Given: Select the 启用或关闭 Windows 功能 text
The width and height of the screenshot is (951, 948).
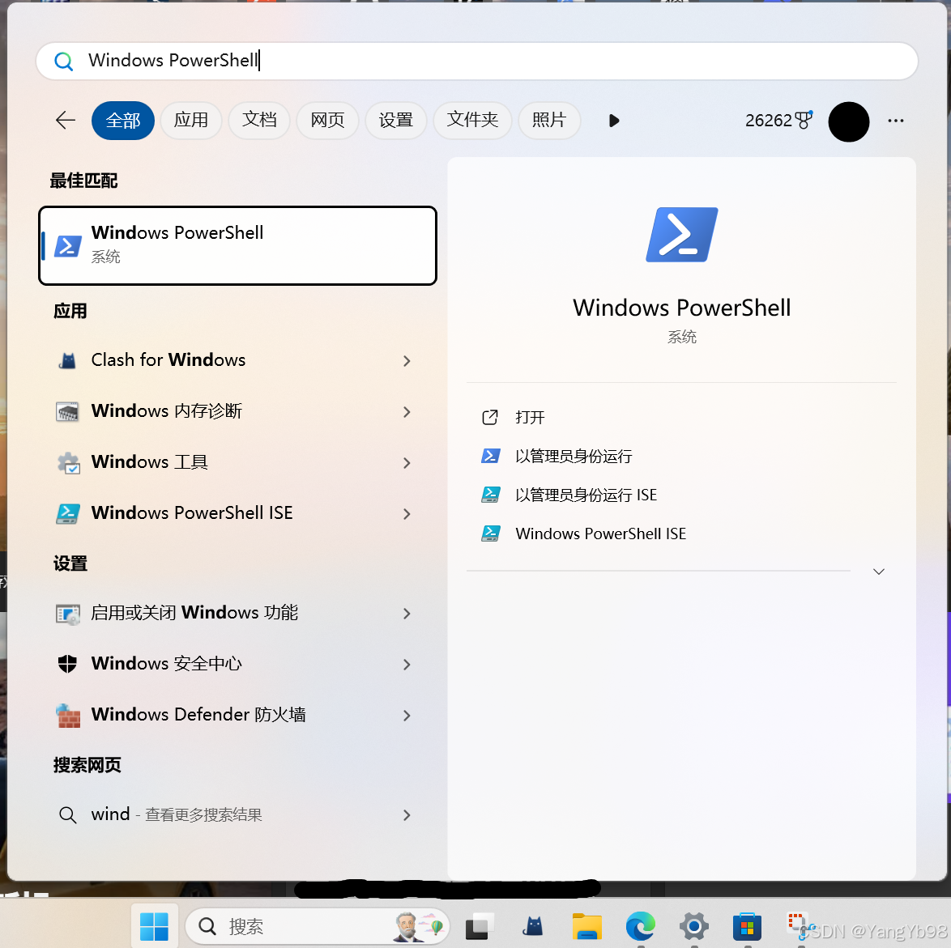Looking at the screenshot, I should (194, 613).
